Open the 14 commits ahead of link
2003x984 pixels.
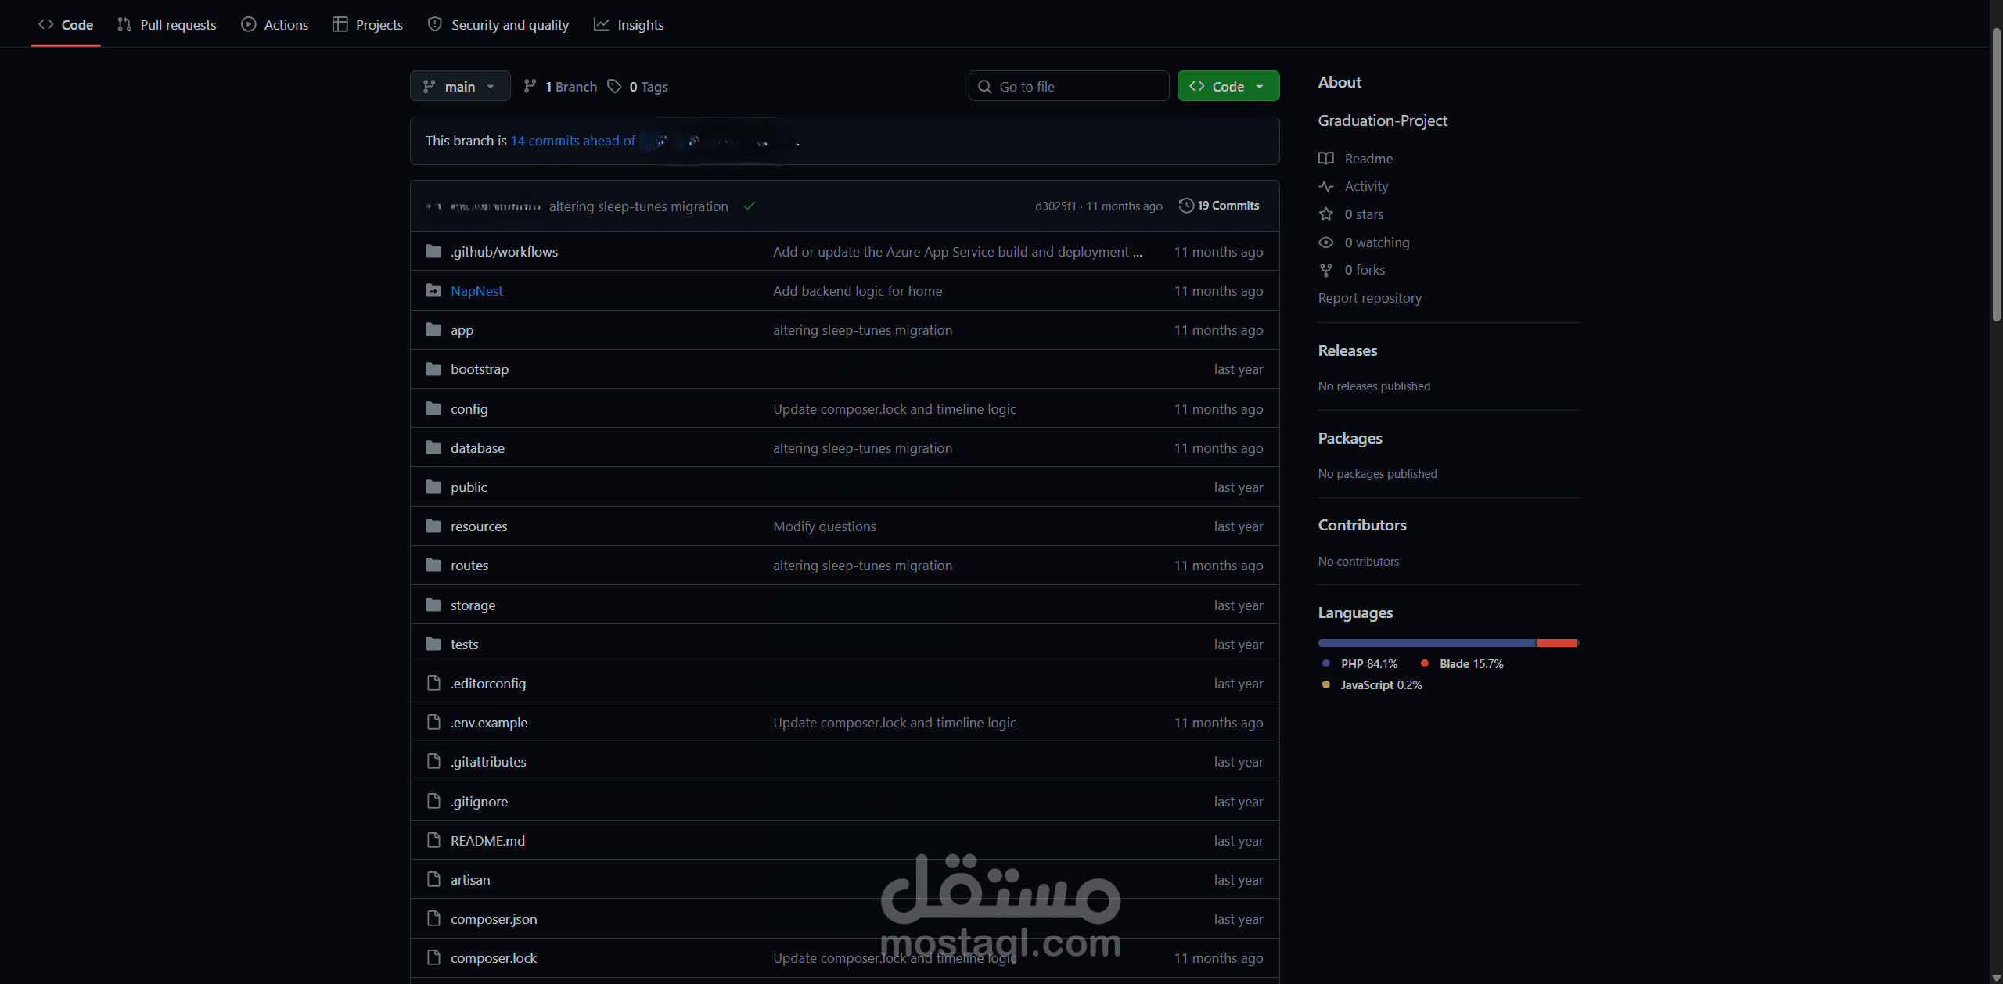coord(573,141)
